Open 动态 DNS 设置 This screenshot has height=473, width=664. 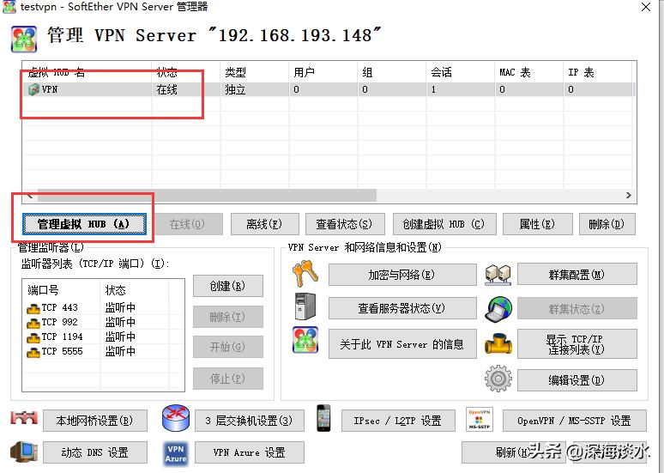click(x=95, y=452)
